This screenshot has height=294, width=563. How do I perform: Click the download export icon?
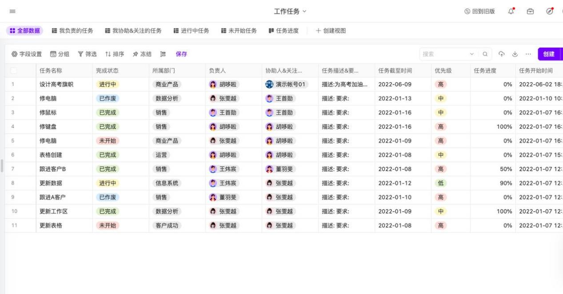click(x=515, y=54)
